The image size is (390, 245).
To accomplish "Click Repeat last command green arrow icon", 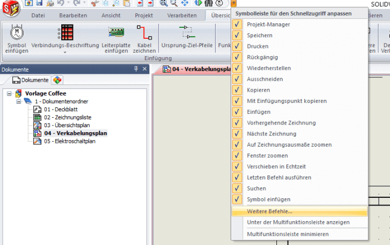I will point(198,3).
